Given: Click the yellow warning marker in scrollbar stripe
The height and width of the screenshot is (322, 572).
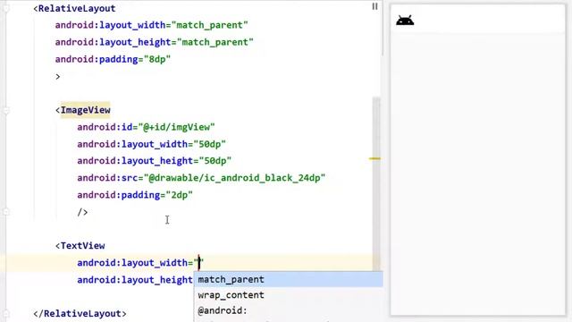Looking at the screenshot, I should pos(374,158).
